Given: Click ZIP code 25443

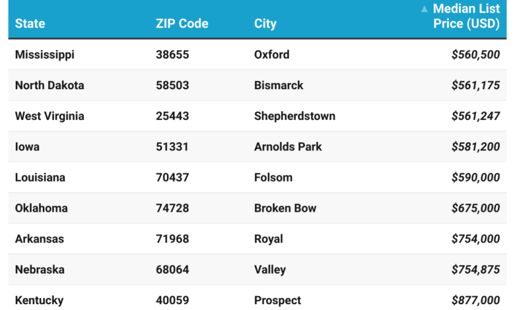Looking at the screenshot, I should click(172, 116).
